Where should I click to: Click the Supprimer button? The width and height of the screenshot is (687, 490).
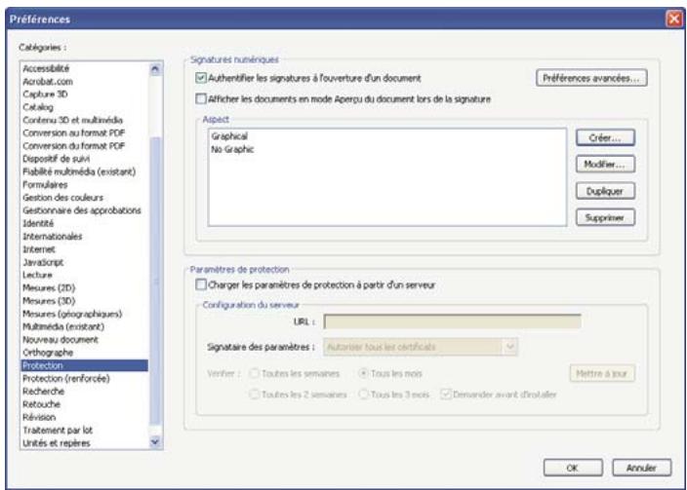tap(605, 217)
